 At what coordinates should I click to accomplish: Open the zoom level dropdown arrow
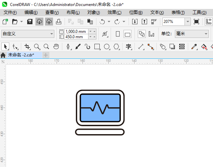188,22
